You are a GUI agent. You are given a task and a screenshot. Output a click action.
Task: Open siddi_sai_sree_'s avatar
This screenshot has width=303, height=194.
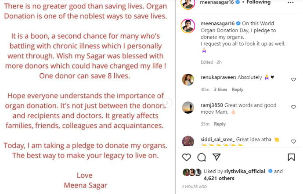click(188, 141)
